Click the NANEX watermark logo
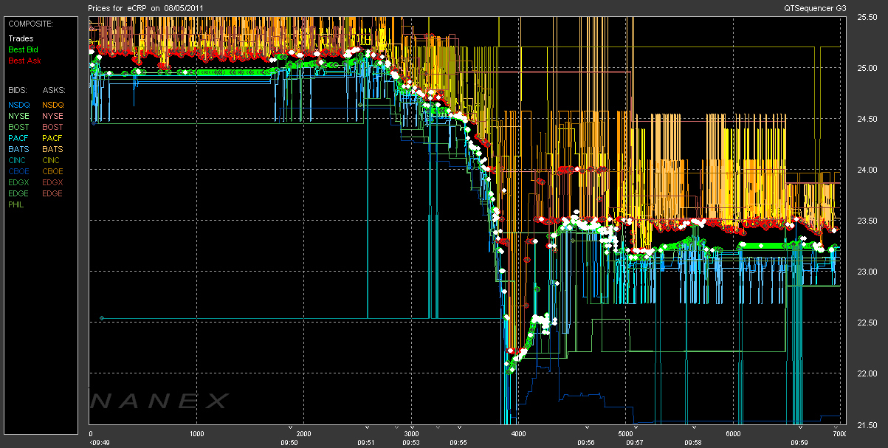 pyautogui.click(x=160, y=401)
